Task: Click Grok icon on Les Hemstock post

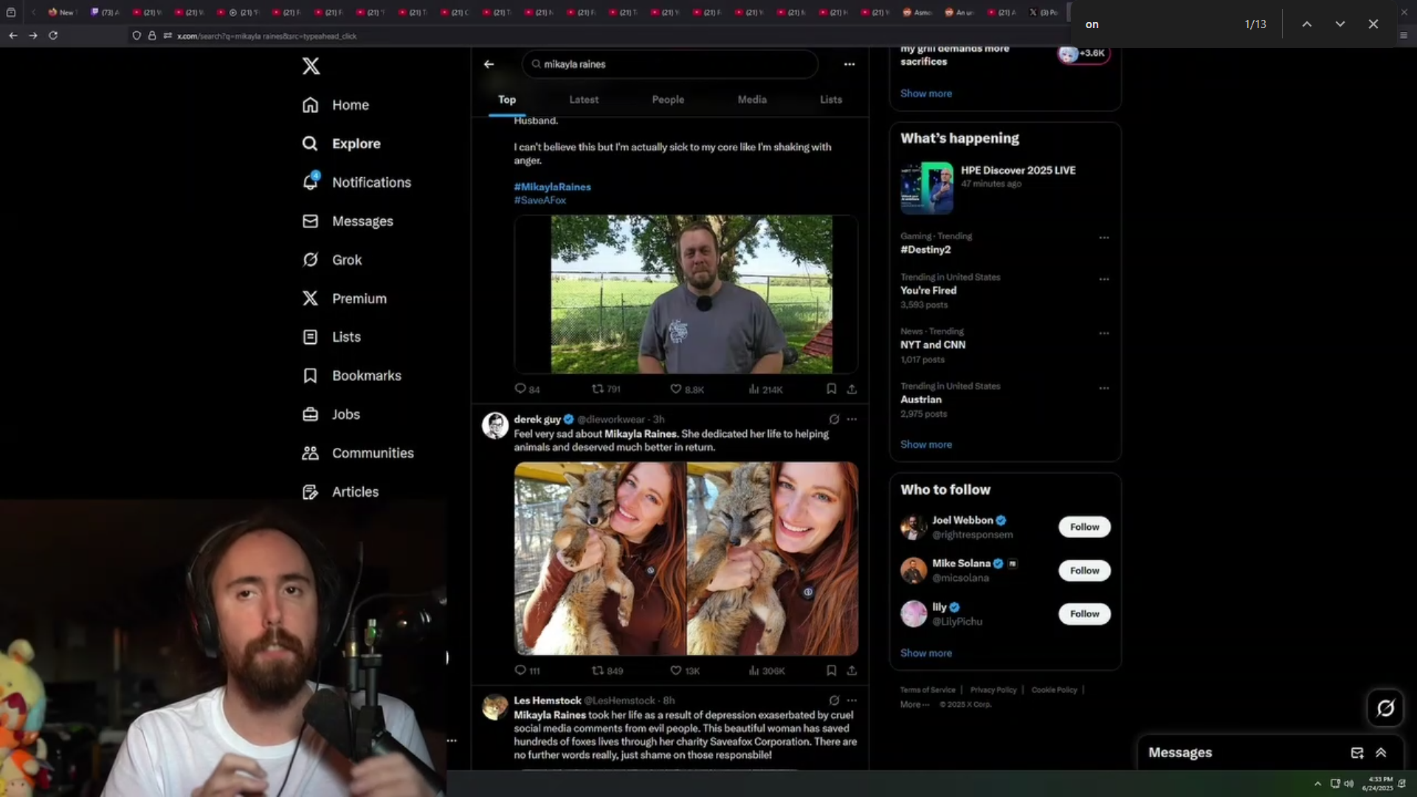Action: click(834, 700)
